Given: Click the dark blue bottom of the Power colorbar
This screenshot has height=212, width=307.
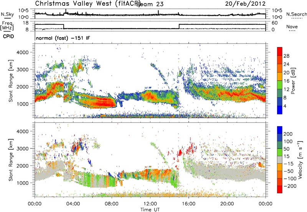Looking at the screenshot, I should click(280, 110).
